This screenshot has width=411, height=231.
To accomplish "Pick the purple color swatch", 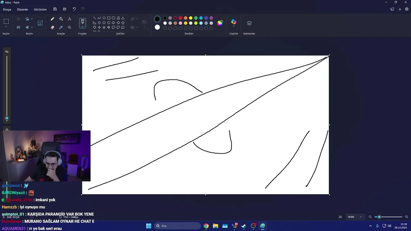I will (x=211, y=18).
